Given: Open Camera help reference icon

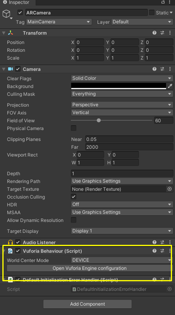Looking at the screenshot, I should 154,69.
